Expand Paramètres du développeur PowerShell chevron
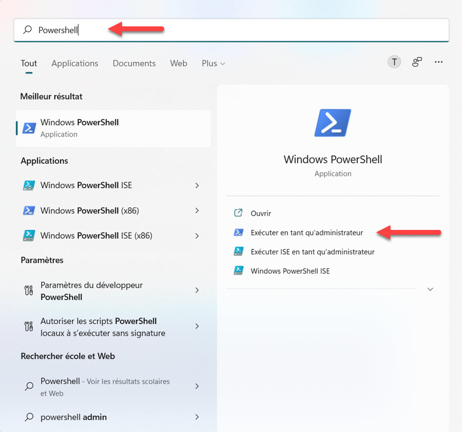The height and width of the screenshot is (432, 462). click(197, 290)
